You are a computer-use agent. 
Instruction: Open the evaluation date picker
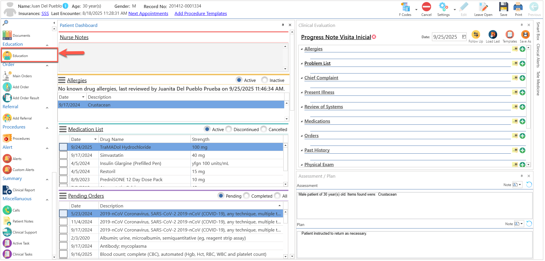[464, 37]
